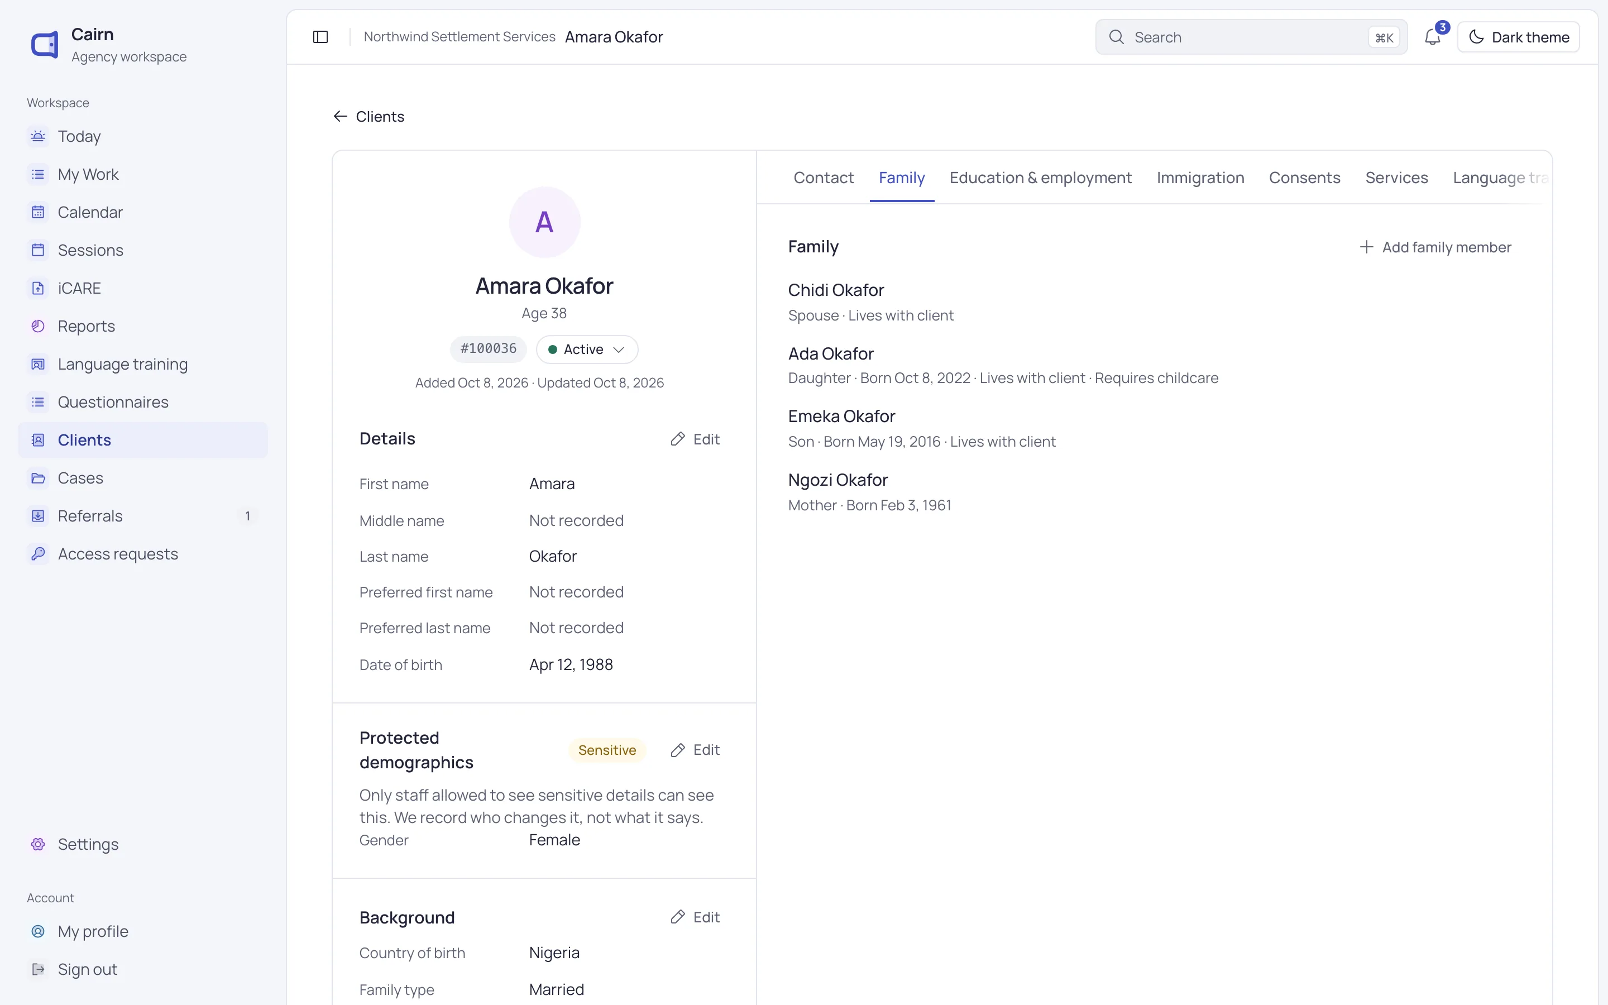Click the Today sunrise icon
This screenshot has width=1608, height=1005.
pyautogui.click(x=38, y=136)
